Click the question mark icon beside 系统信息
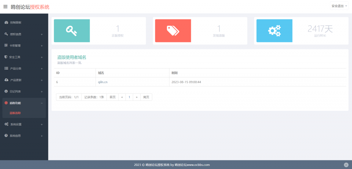Image resolution: width=352 pixels, height=169 pixels. [6, 136]
